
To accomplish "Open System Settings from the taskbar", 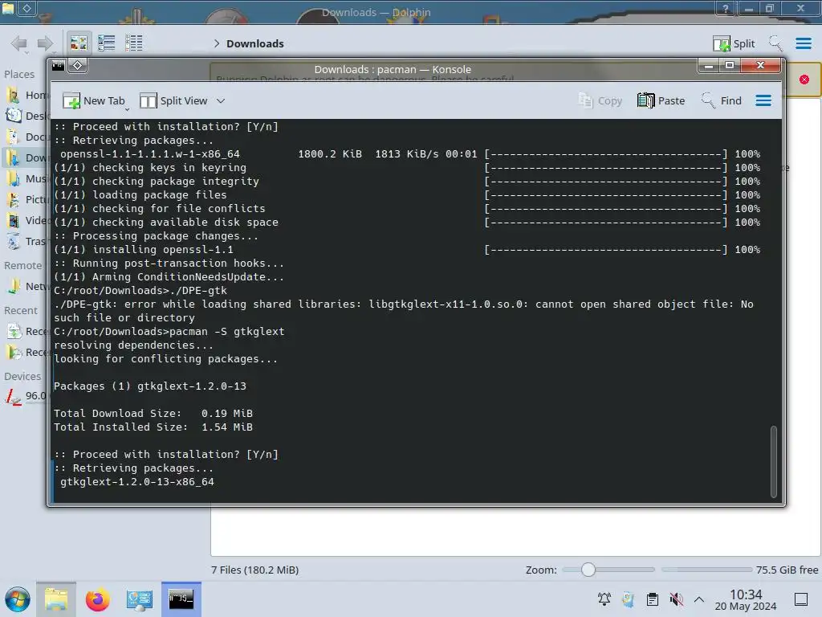I will coord(139,599).
